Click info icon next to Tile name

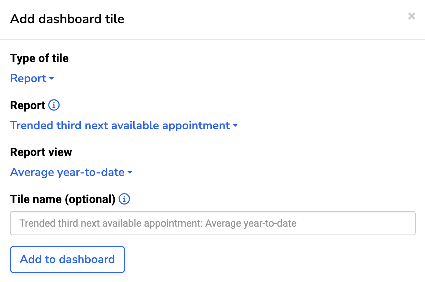pyautogui.click(x=124, y=199)
